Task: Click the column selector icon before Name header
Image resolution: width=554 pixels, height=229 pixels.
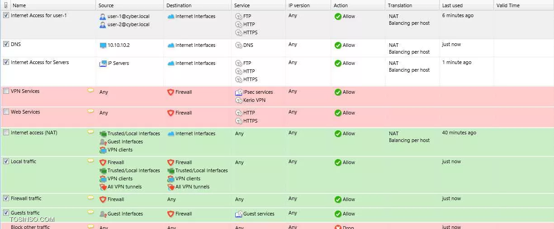Action: pyautogui.click(x=5, y=5)
